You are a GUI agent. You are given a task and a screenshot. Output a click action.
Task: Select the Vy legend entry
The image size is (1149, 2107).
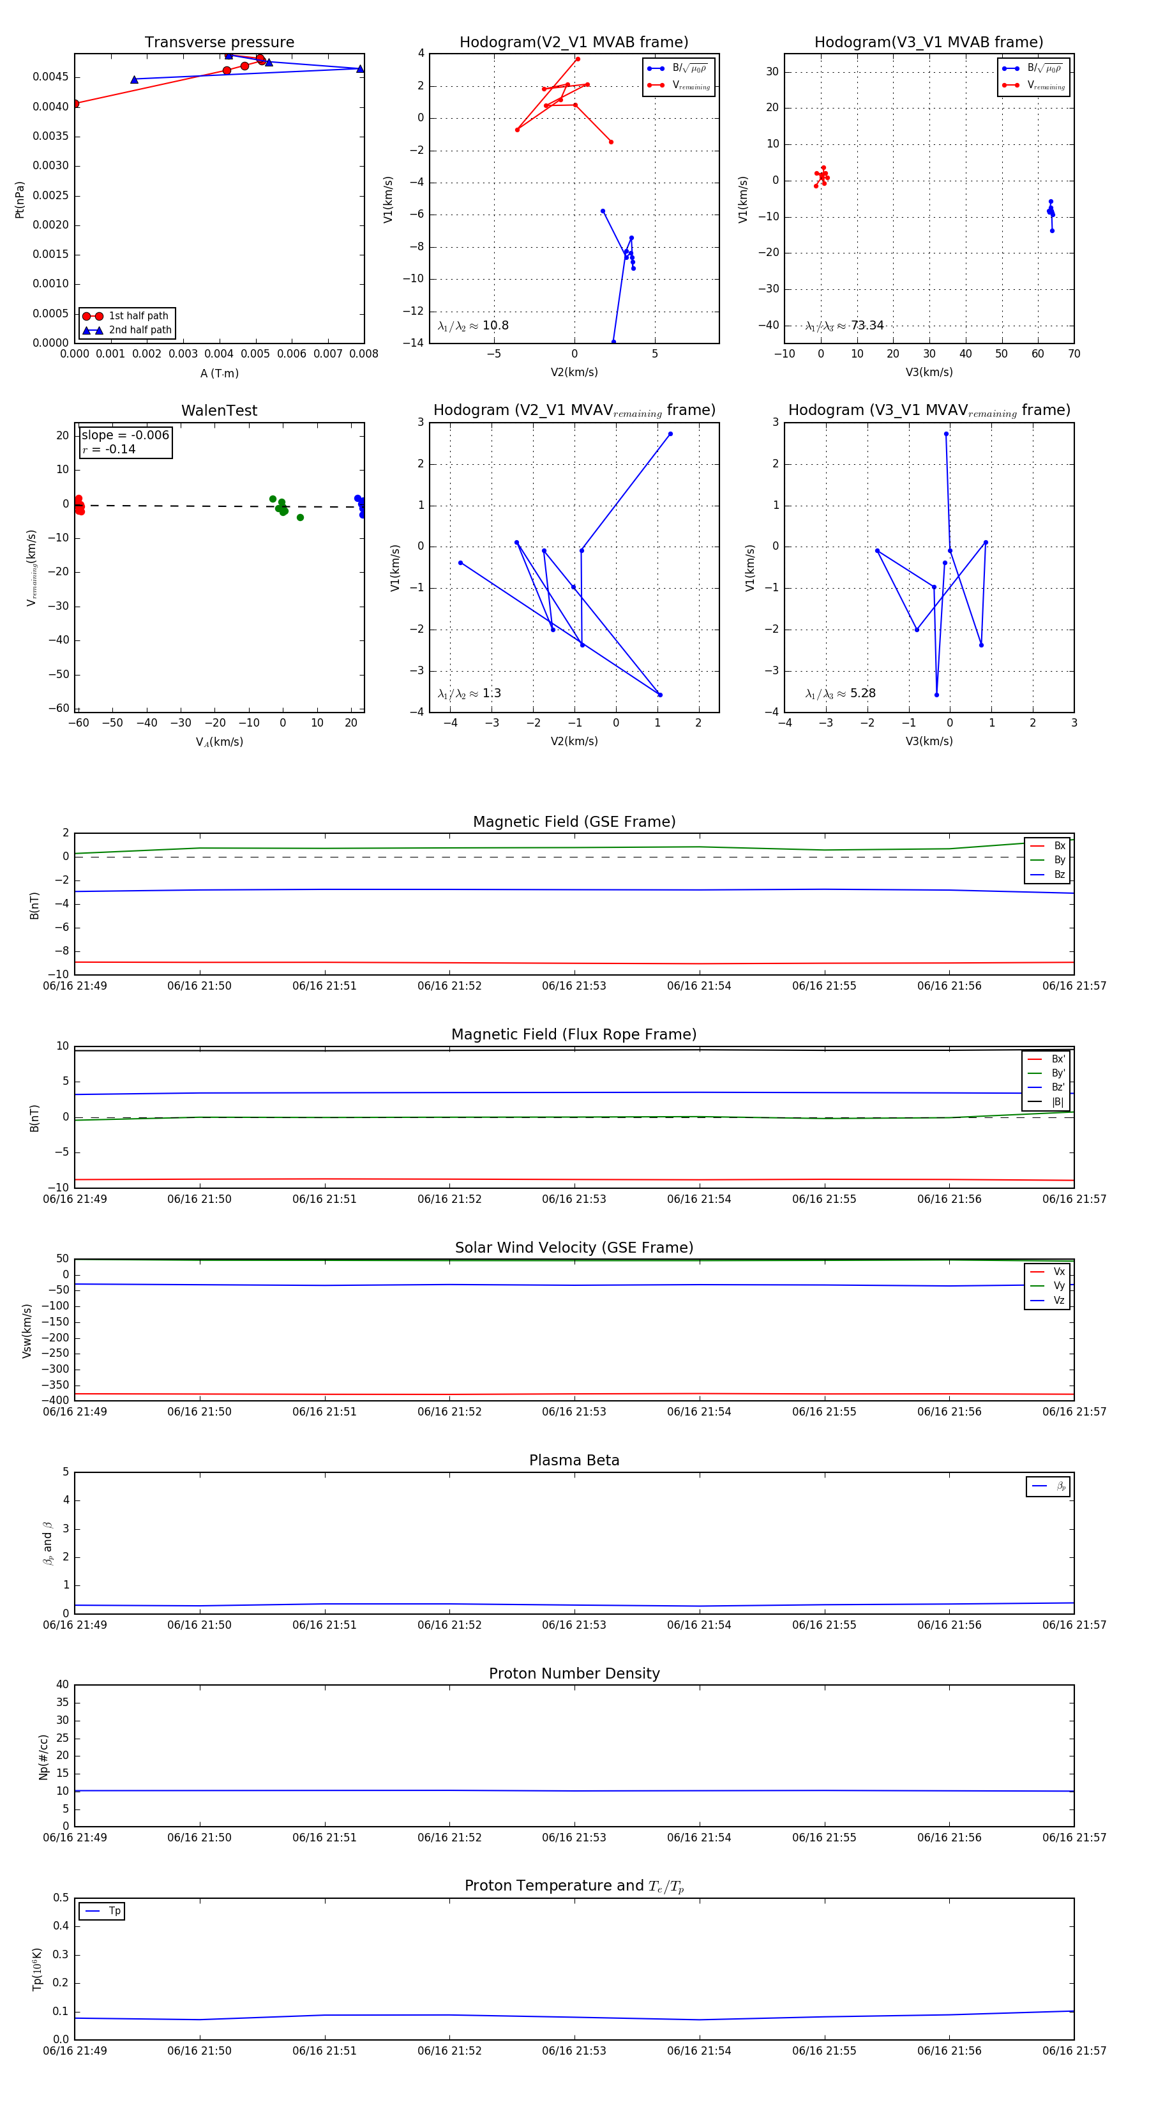(x=1048, y=1286)
